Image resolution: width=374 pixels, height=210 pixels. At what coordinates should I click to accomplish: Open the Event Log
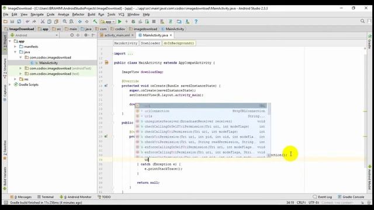coord(323,197)
